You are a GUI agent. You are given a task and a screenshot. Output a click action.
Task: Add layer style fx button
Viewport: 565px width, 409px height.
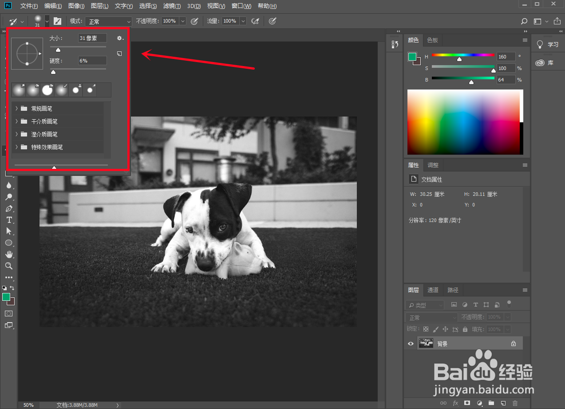point(455,403)
